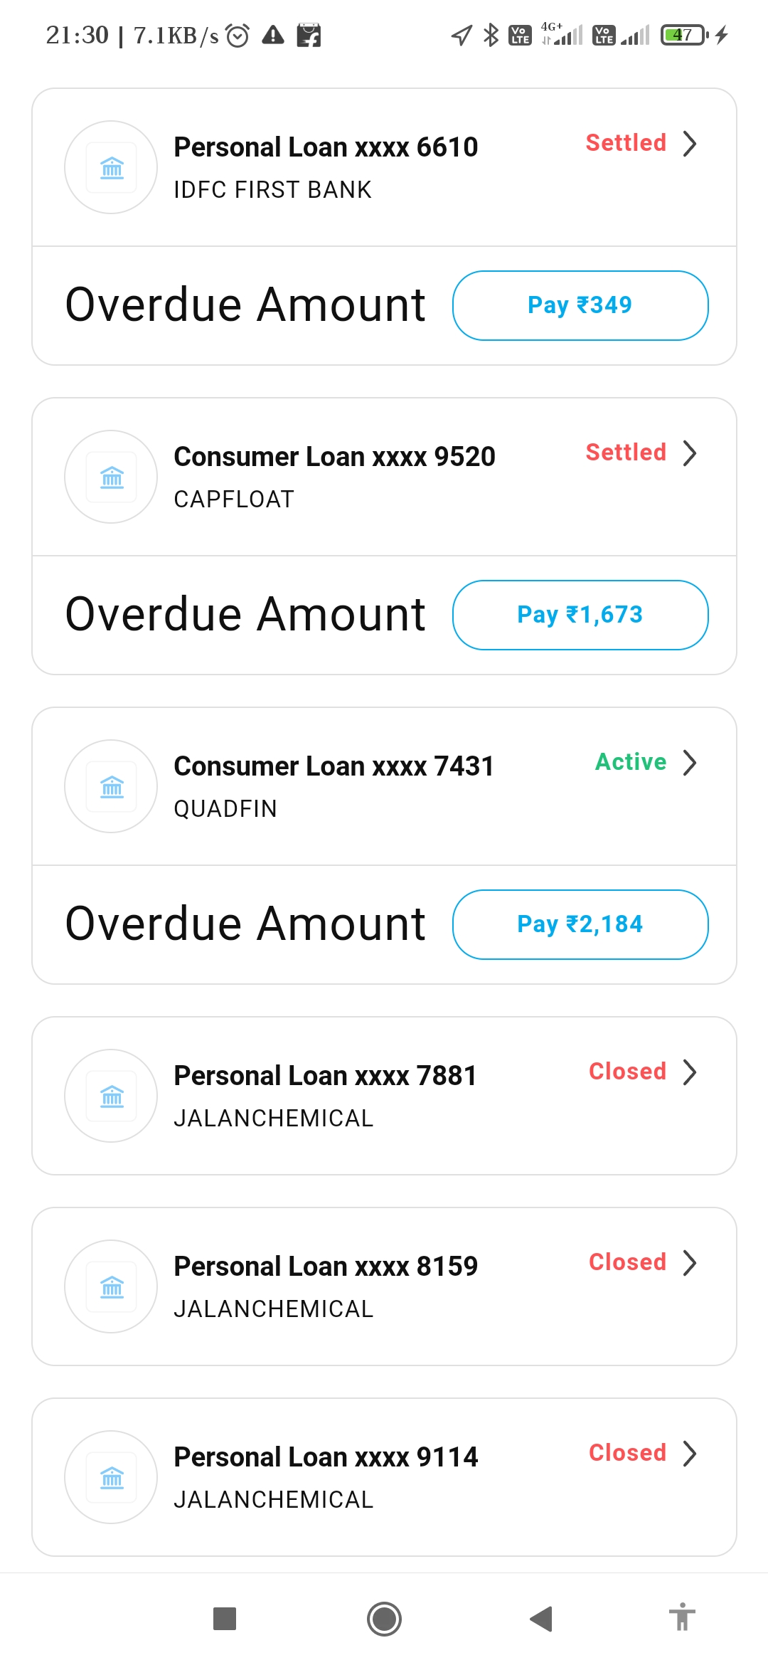768x1665 pixels.
Task: Pay ₹349 overdue amount
Action: pos(580,305)
